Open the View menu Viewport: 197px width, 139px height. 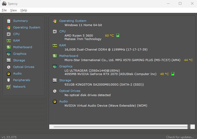coord(13,10)
